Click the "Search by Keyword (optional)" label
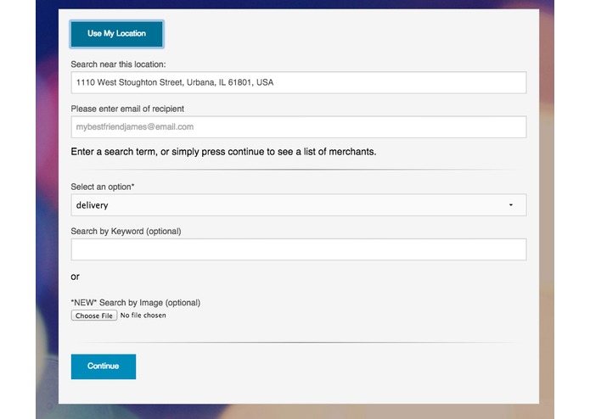Viewport: 590px width, 419px height. pos(126,231)
